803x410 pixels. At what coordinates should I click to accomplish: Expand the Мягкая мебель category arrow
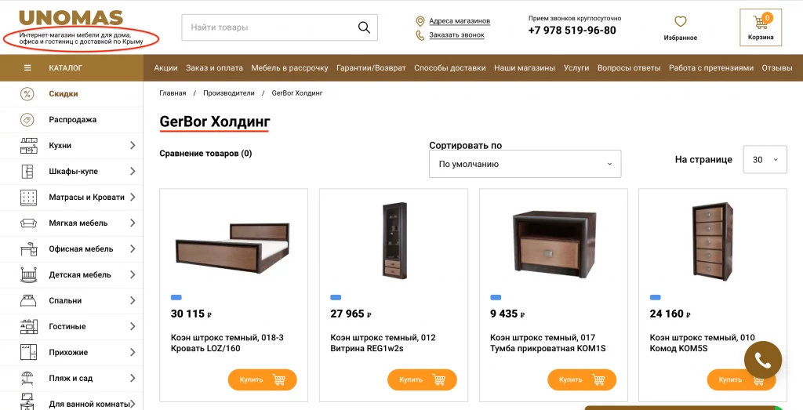coord(133,223)
